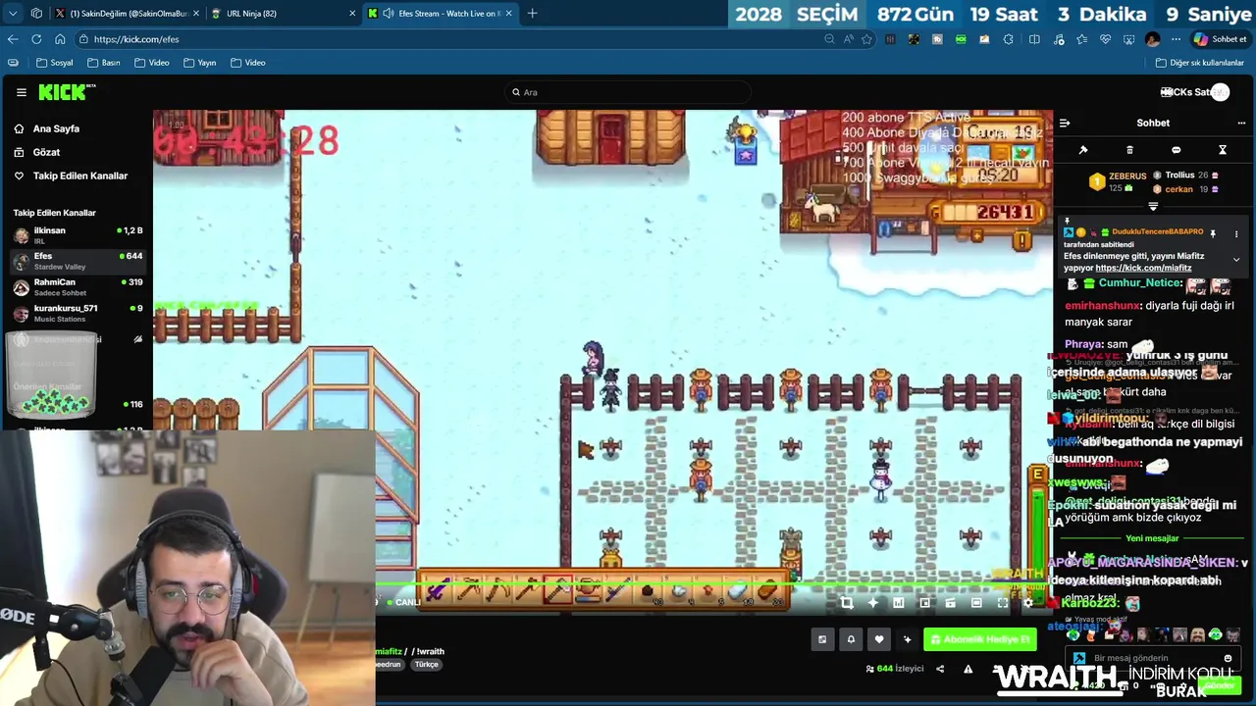This screenshot has width=1256, height=706.
Task: Enter fullscreen on video player
Action: point(1002,603)
